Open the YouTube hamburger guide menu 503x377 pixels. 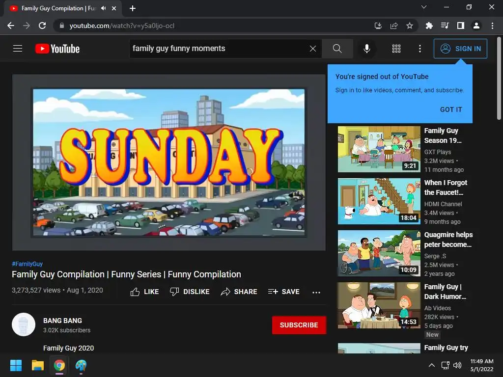point(18,49)
